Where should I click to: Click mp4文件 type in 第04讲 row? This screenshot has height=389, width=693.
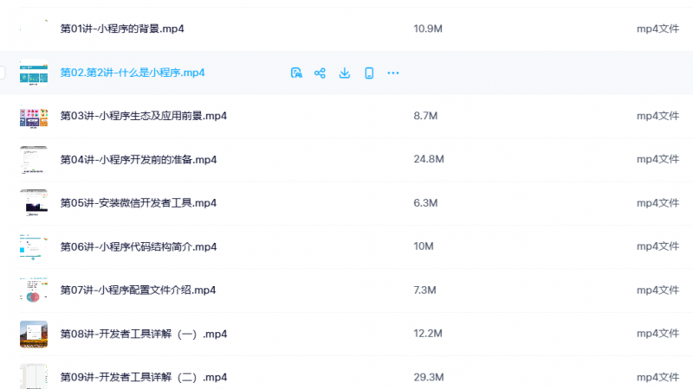coord(657,159)
